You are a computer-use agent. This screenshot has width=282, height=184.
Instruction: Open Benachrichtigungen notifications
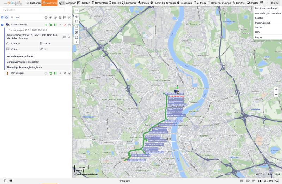click(219, 3)
